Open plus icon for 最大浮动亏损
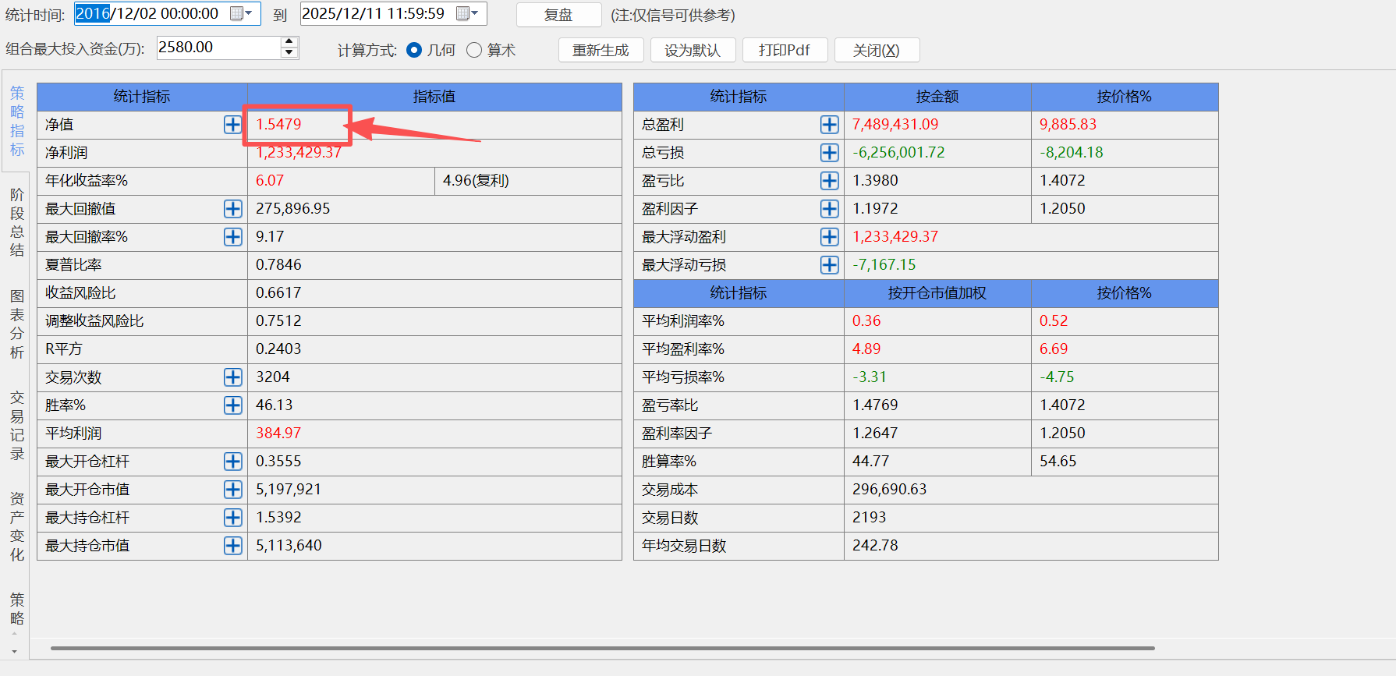 coord(829,265)
